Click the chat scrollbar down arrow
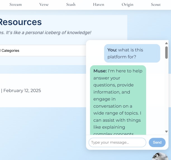This screenshot has height=160, width=171. [167, 132]
